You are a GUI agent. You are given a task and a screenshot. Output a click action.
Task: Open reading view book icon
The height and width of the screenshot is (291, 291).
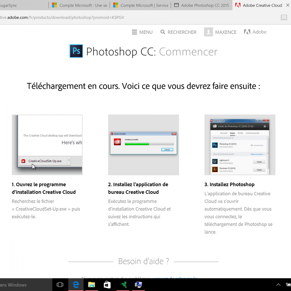point(284,18)
